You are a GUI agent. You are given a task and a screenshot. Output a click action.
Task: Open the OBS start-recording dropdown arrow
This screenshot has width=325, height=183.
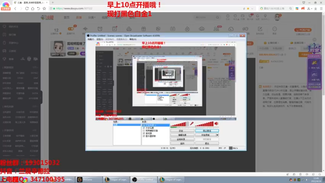tap(217, 135)
